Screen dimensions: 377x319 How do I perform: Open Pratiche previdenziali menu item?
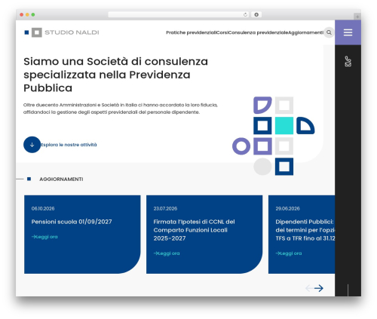(191, 32)
